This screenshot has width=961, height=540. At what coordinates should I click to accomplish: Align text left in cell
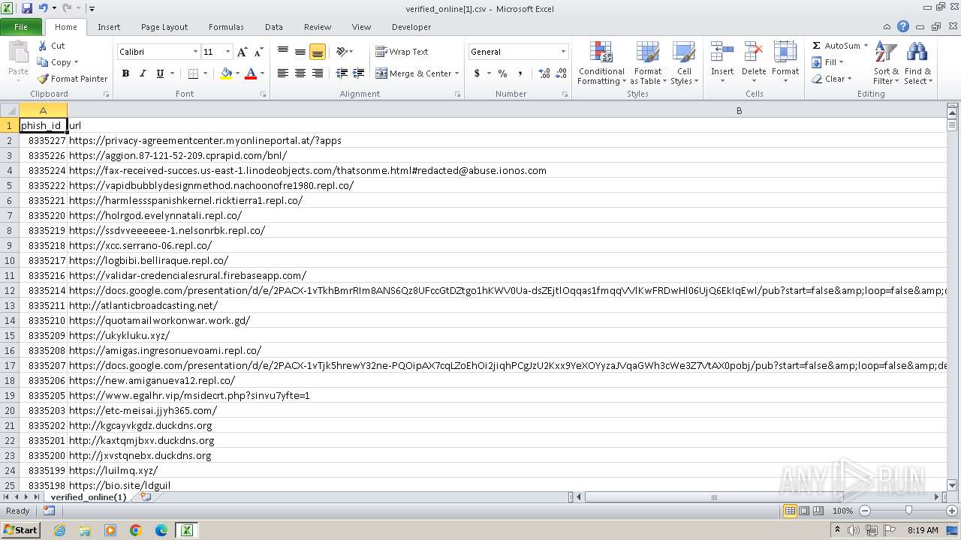coord(283,73)
